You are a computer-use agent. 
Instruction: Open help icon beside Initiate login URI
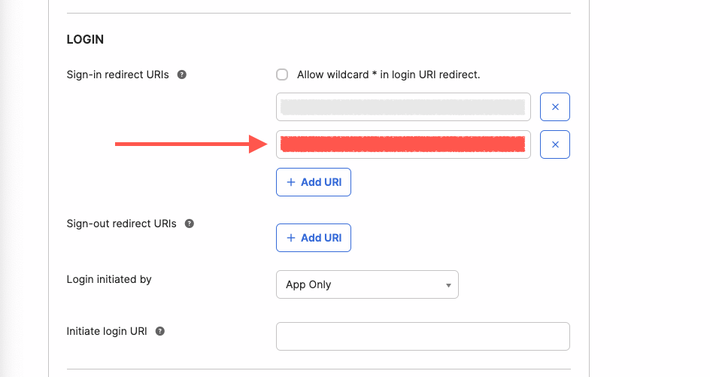tap(160, 331)
